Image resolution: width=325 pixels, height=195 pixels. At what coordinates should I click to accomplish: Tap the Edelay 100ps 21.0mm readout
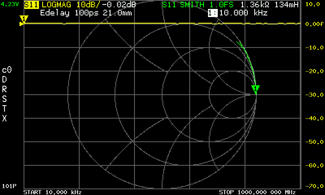pyautogui.click(x=86, y=13)
